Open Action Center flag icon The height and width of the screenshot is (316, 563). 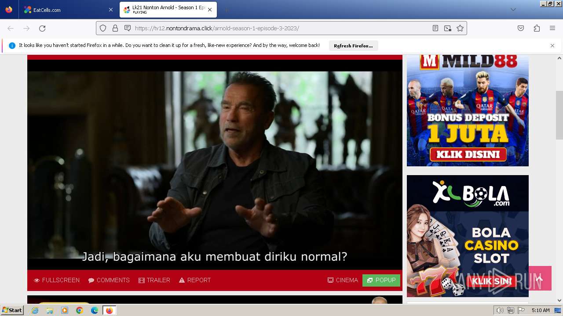[x=521, y=310]
